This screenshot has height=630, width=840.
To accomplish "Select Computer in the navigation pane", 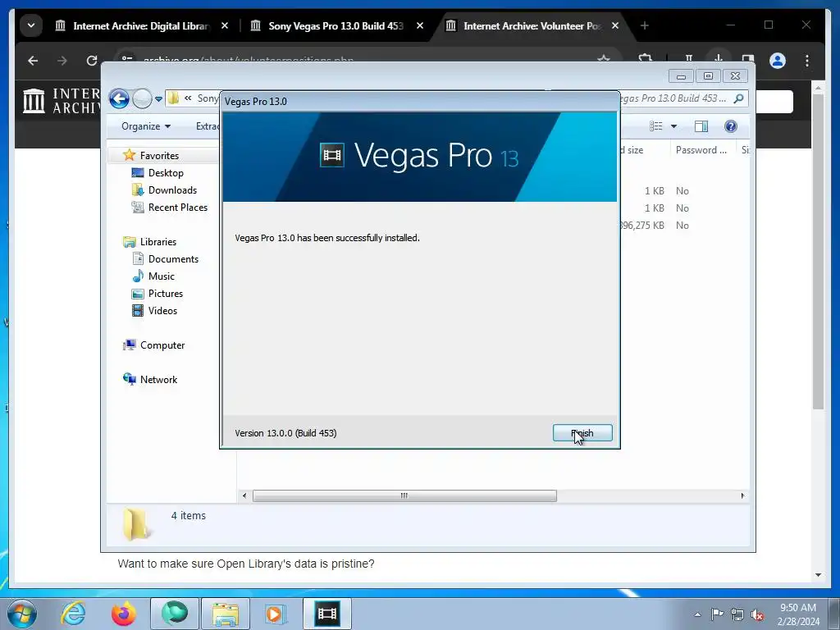I will tap(162, 345).
